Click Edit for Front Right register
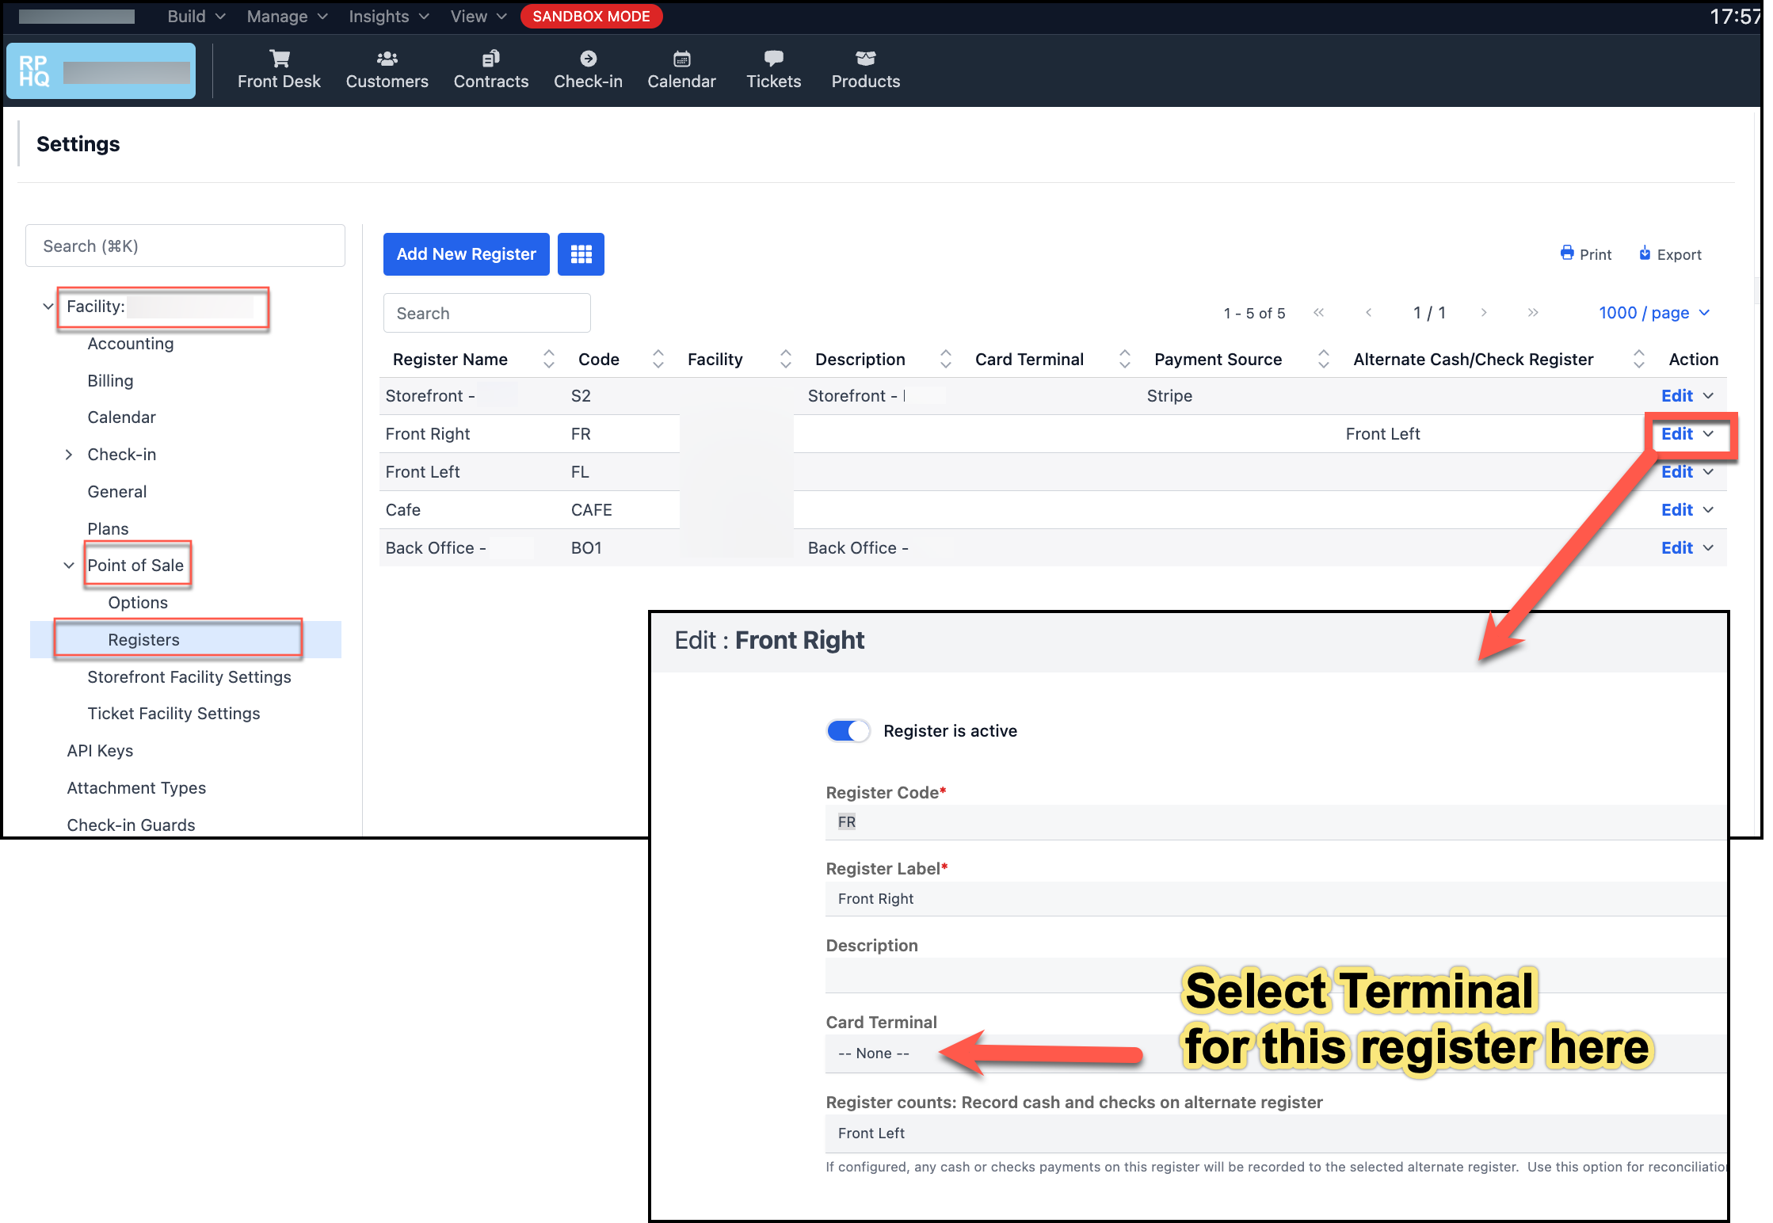 pos(1677,434)
